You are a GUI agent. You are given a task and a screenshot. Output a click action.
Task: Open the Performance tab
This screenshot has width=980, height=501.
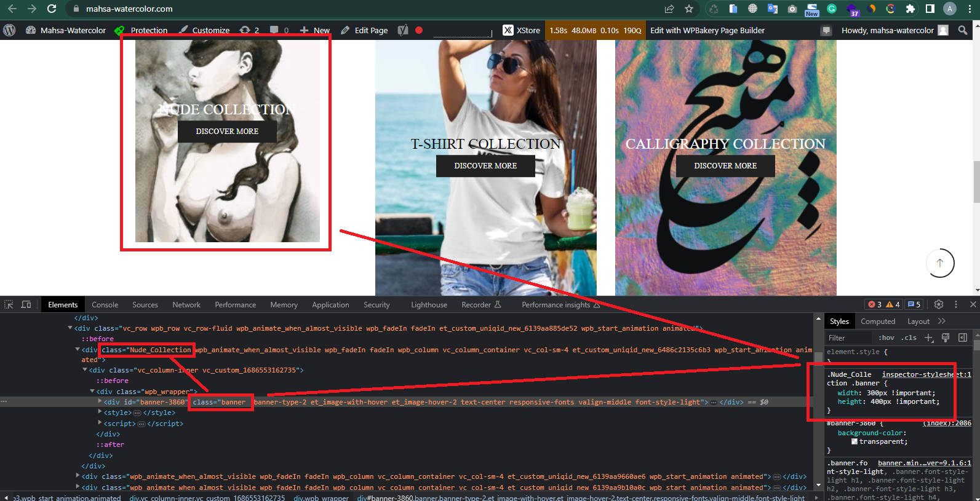236,305
